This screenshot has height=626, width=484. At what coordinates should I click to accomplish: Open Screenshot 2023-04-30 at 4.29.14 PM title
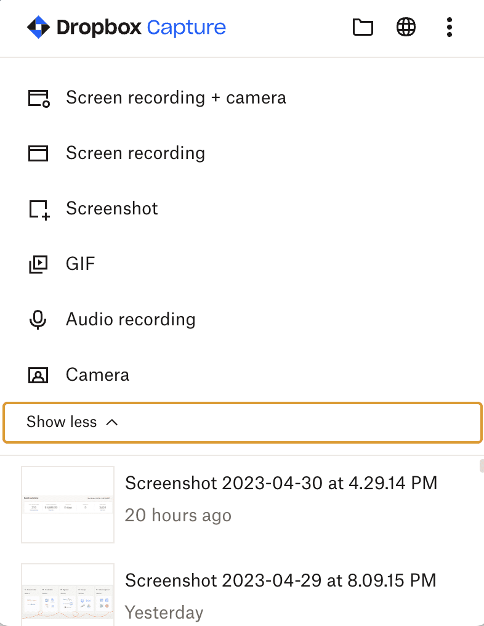click(281, 483)
